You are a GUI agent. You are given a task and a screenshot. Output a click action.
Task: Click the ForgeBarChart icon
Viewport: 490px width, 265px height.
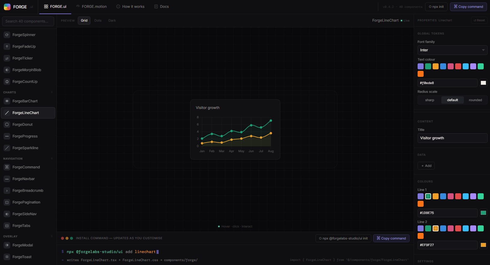pos(7,101)
